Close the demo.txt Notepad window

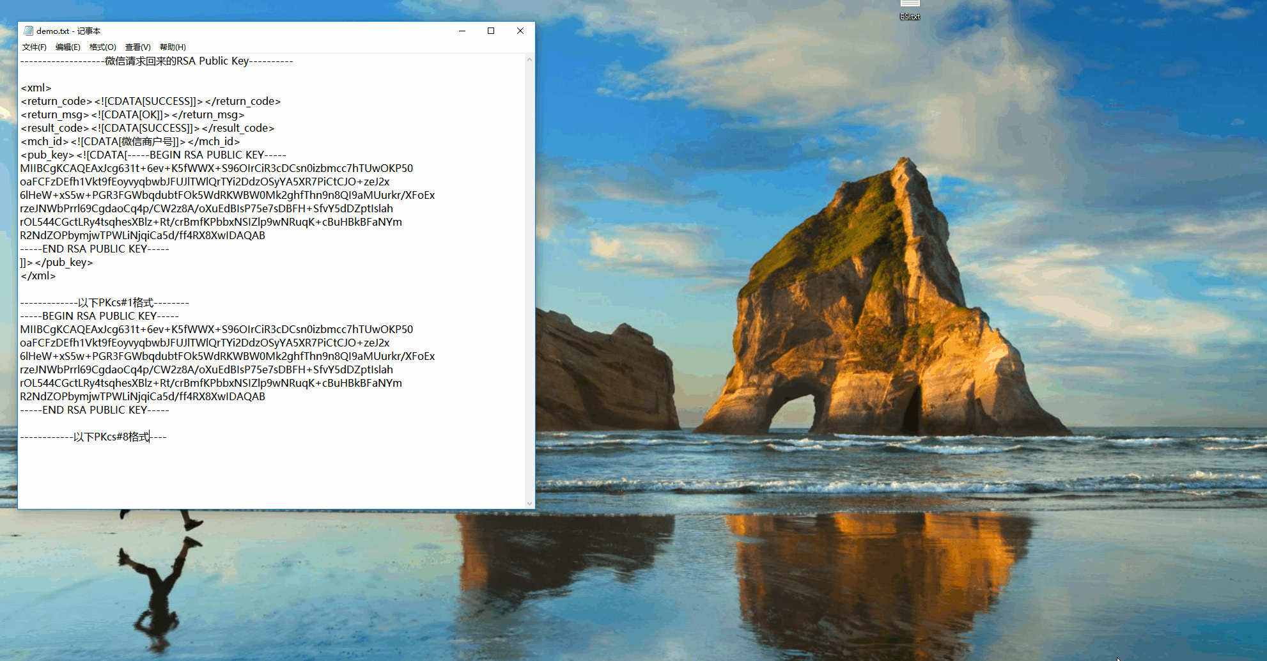pos(520,31)
